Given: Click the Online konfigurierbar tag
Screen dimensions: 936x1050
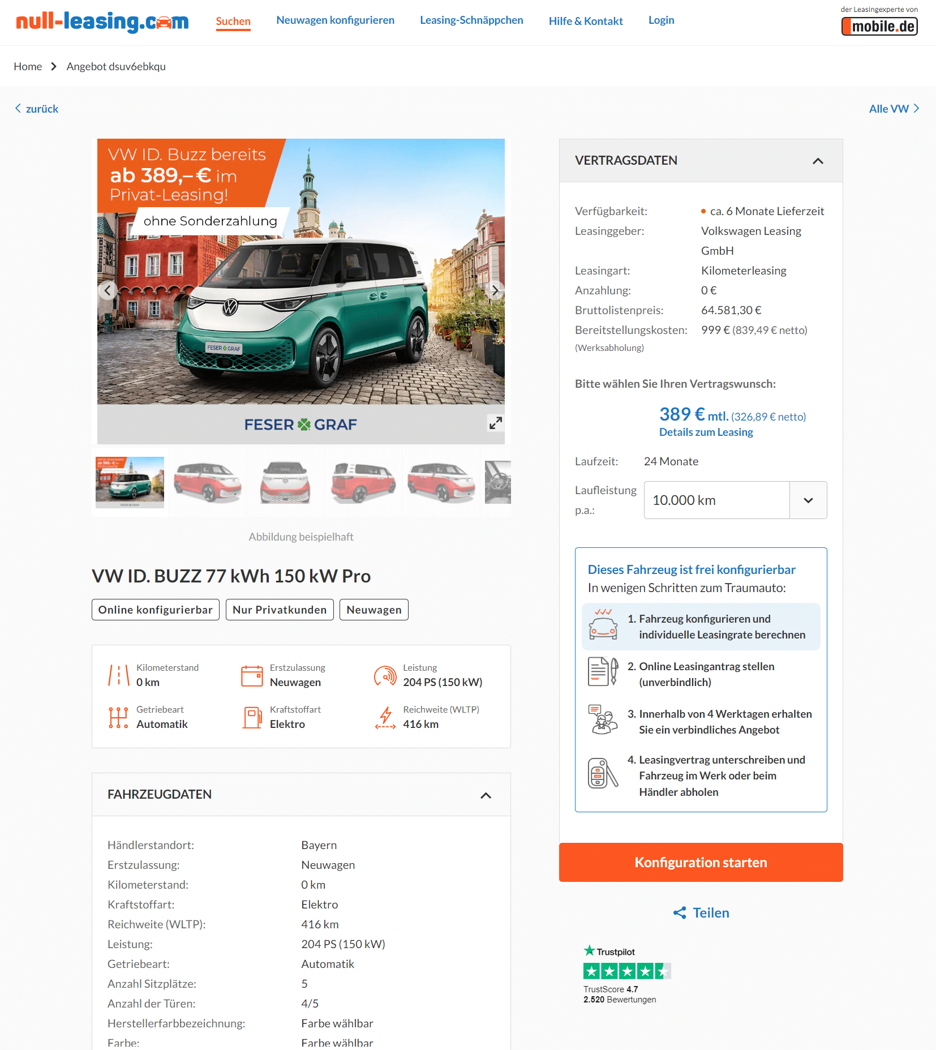Looking at the screenshot, I should 156,610.
